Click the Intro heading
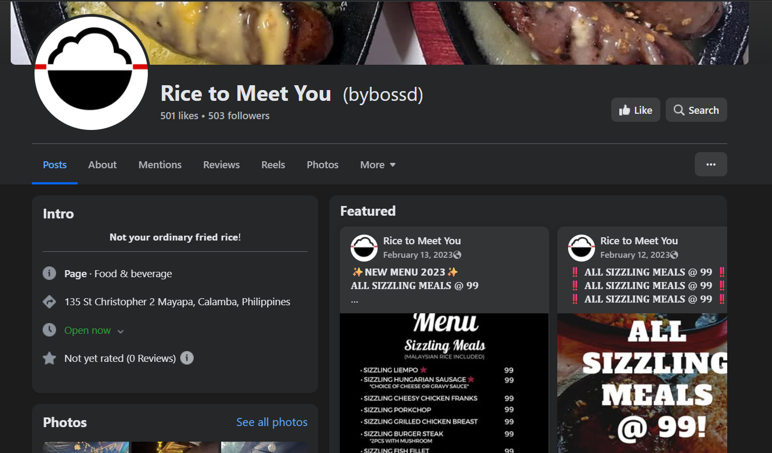The width and height of the screenshot is (772, 453). coord(58,214)
